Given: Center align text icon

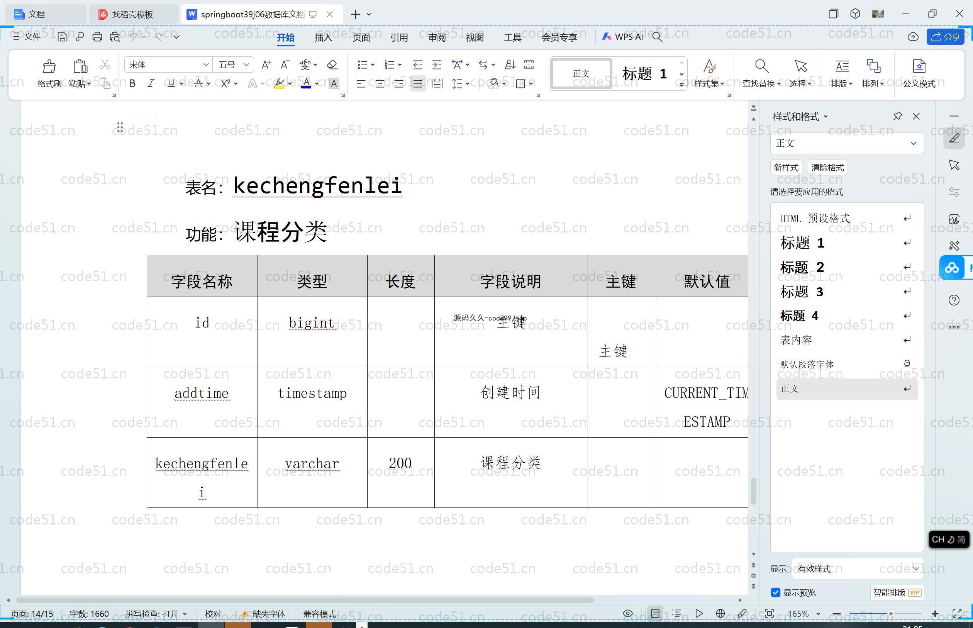Looking at the screenshot, I should (x=380, y=83).
